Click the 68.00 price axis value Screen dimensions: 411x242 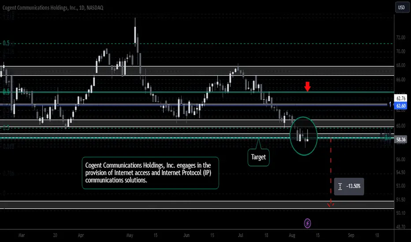coord(400,65)
